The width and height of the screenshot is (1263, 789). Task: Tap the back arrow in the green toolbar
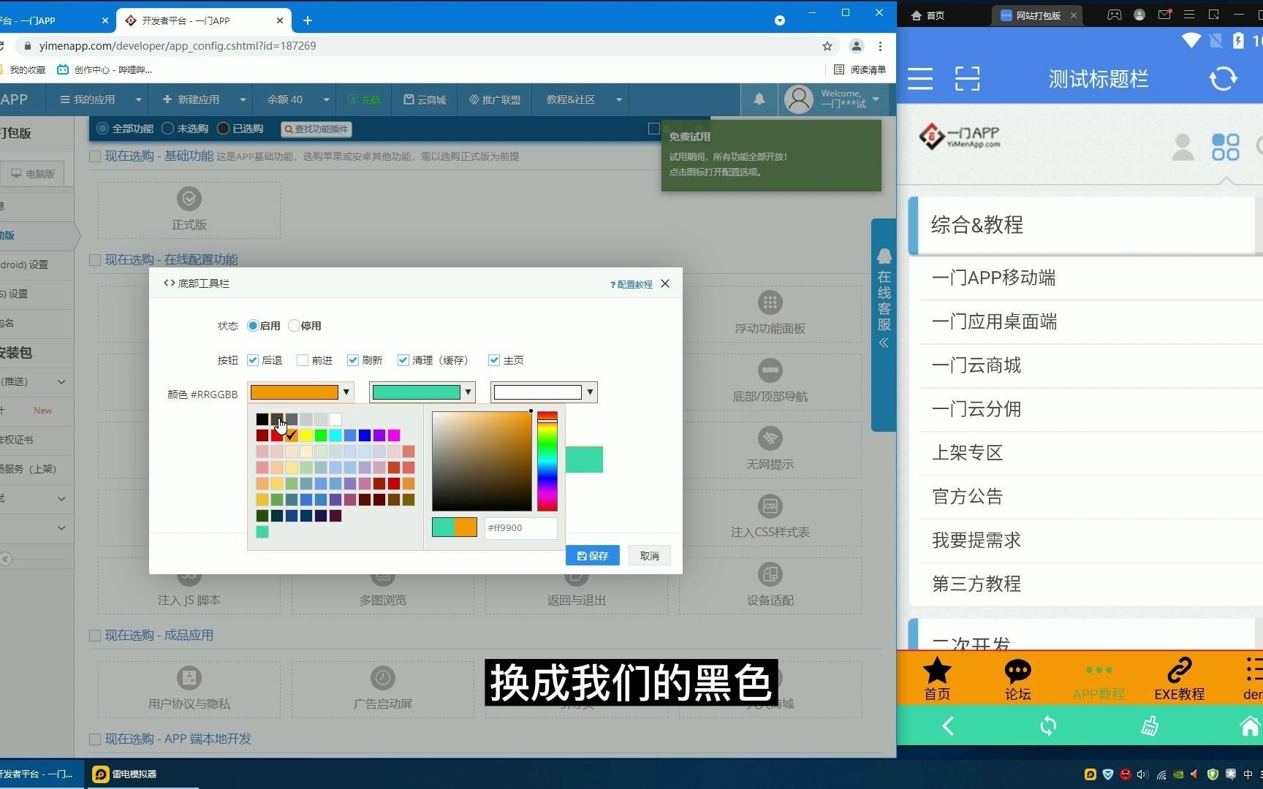point(948,725)
